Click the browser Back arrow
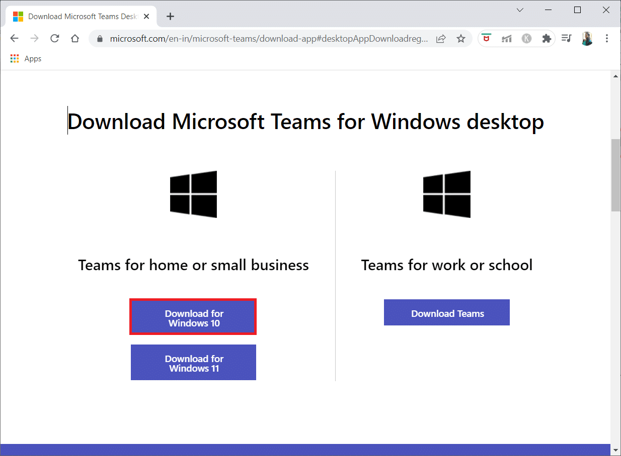621x456 pixels. 14,38
